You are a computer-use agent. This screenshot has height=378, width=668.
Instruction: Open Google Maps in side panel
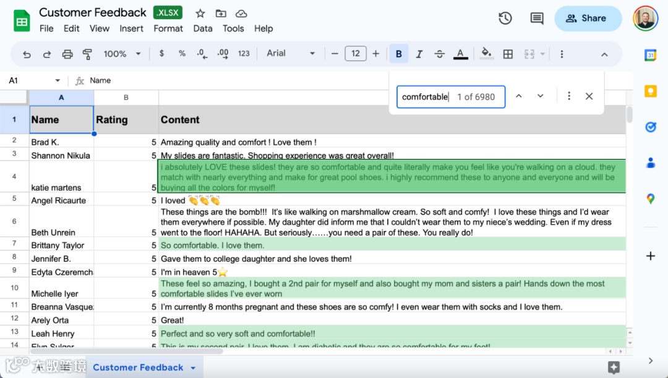point(651,198)
